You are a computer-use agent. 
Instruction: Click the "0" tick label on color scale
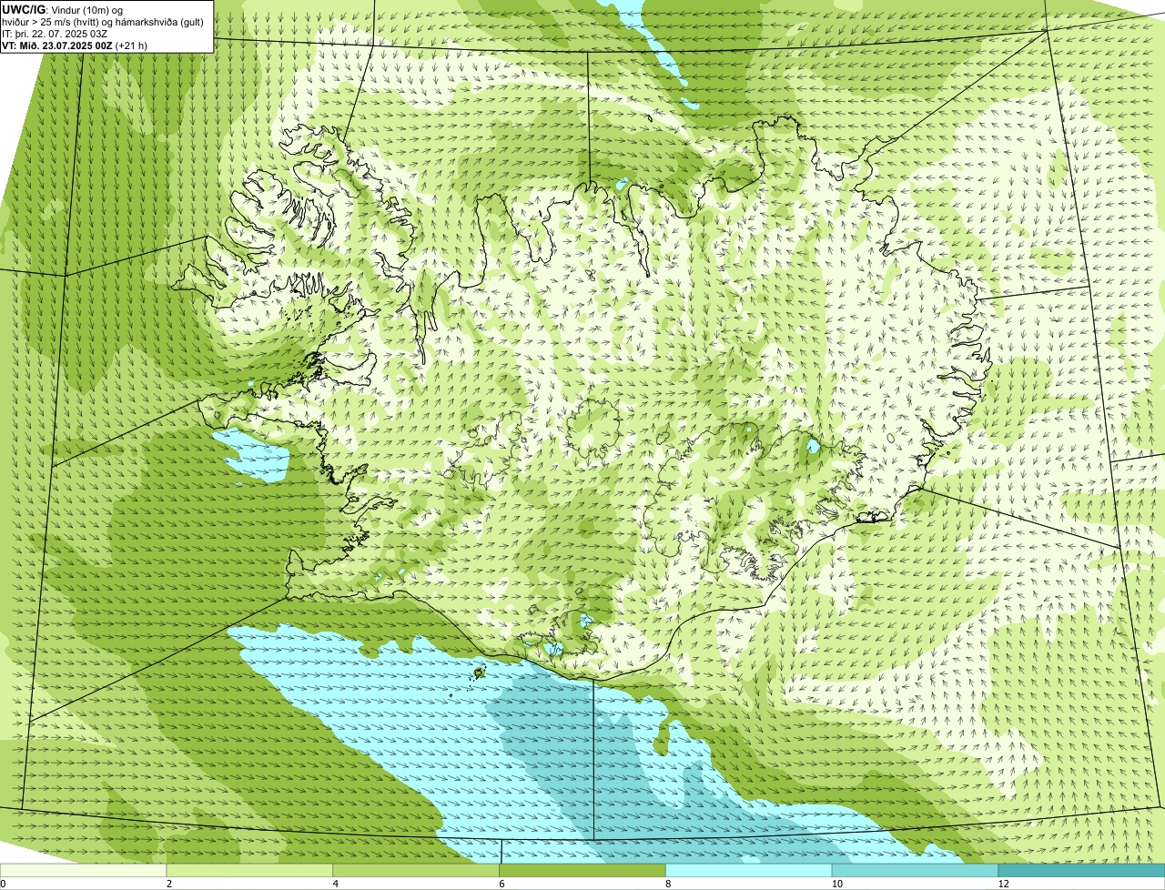(4, 884)
